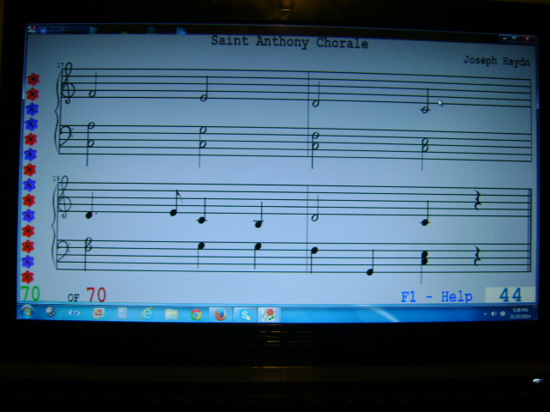Click the topmost red flower in the progress column
The height and width of the screenshot is (412, 550).
(34, 80)
